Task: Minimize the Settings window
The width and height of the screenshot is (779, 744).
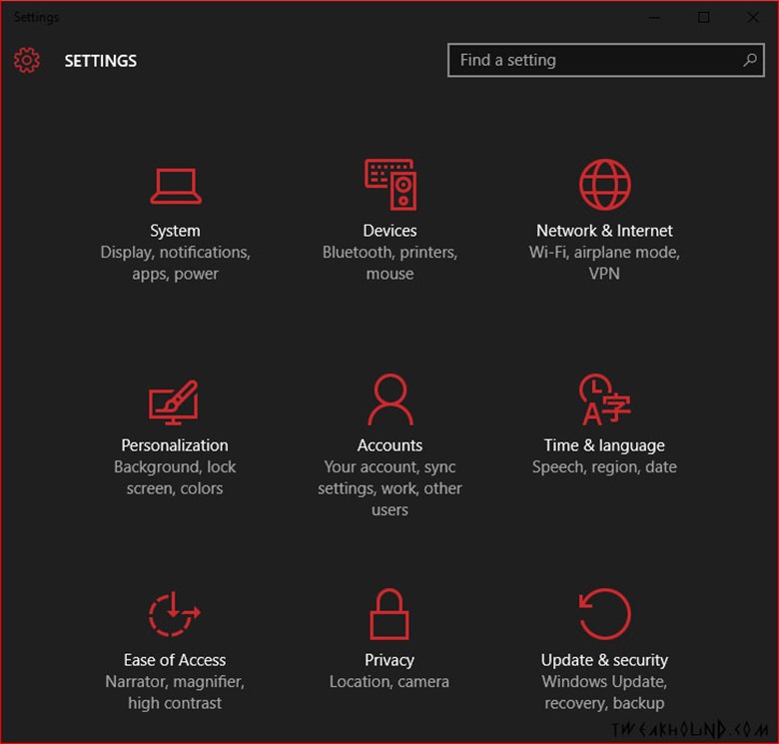Action: (654, 17)
